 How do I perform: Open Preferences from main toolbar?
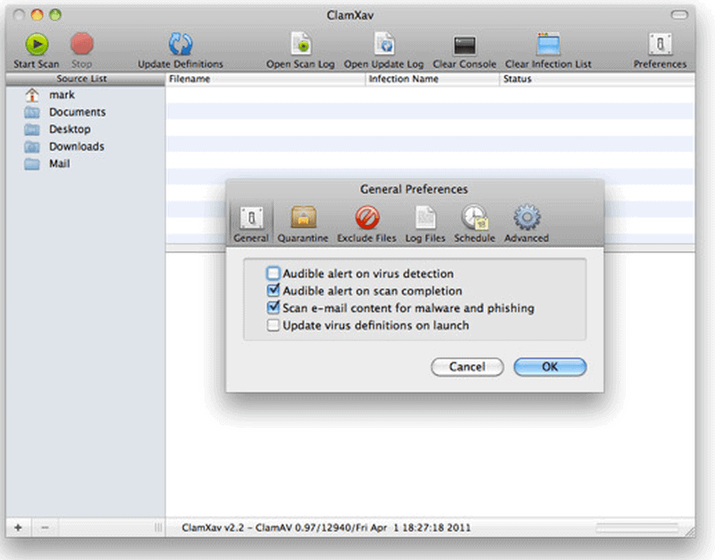660,45
